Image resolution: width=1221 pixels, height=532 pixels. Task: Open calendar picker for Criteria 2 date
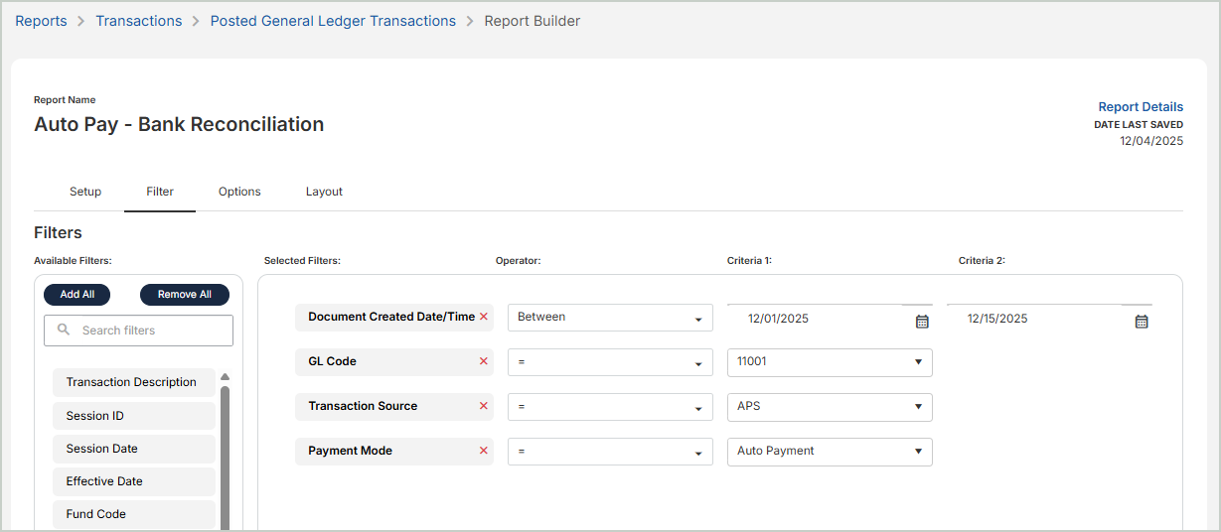tap(1142, 321)
